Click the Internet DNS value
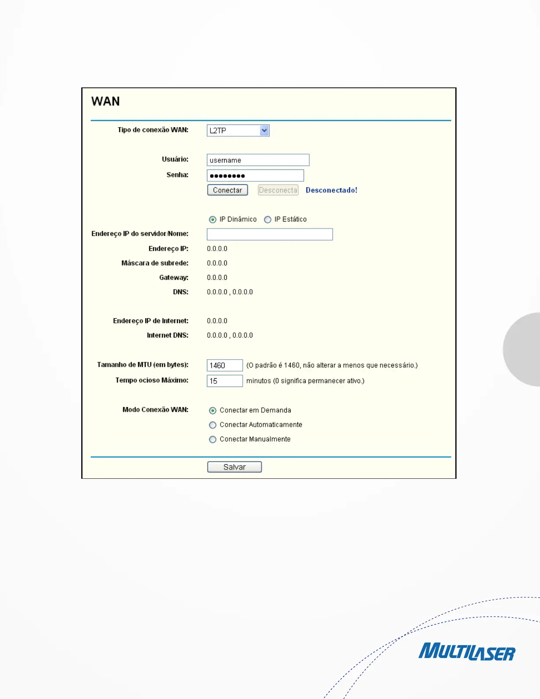The height and width of the screenshot is (699, 540). coord(230,336)
